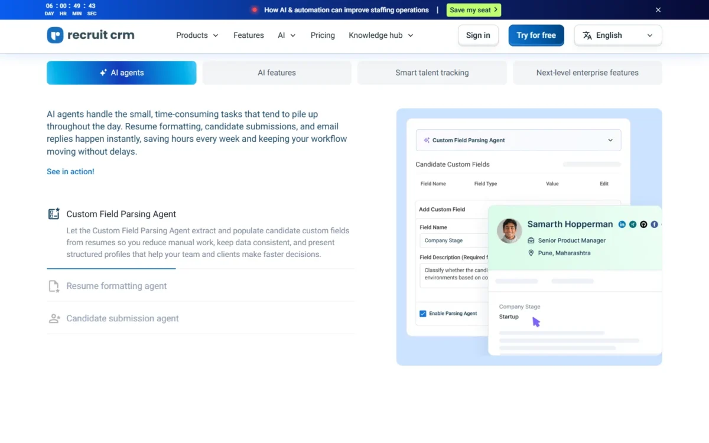Open the Products dropdown menu

point(197,35)
